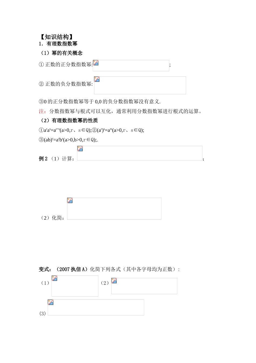Click the line starting with ③0的正分数指数幂

[x=100, y=102]
